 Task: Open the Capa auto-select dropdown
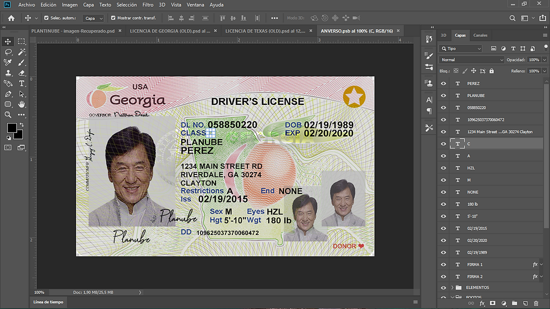tap(93, 18)
